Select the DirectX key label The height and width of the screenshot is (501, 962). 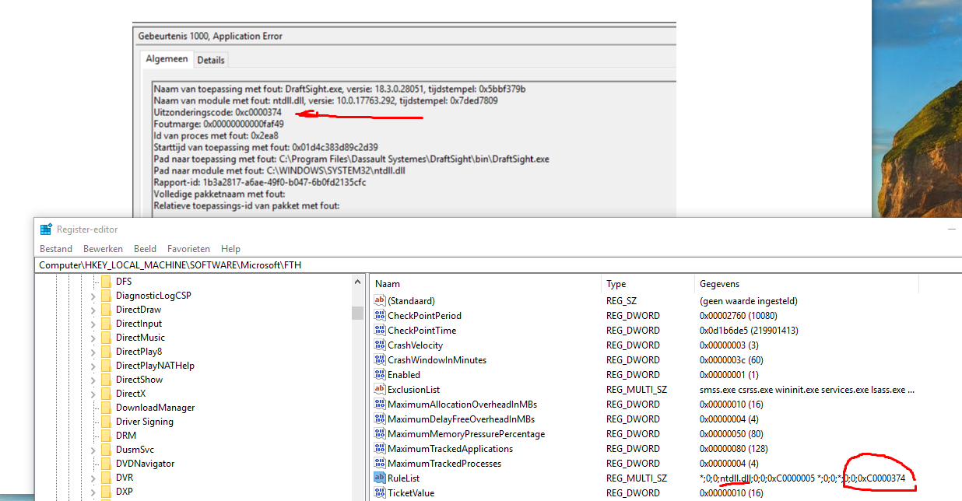pos(131,394)
